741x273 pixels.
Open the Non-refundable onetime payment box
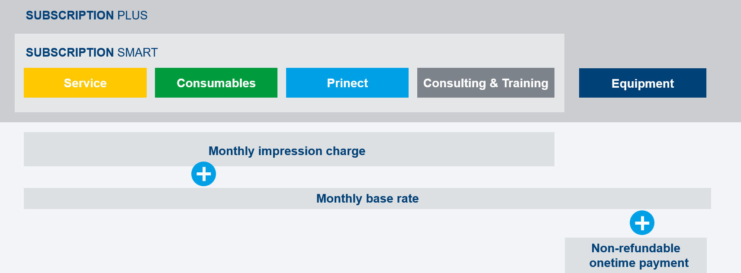coord(636,255)
